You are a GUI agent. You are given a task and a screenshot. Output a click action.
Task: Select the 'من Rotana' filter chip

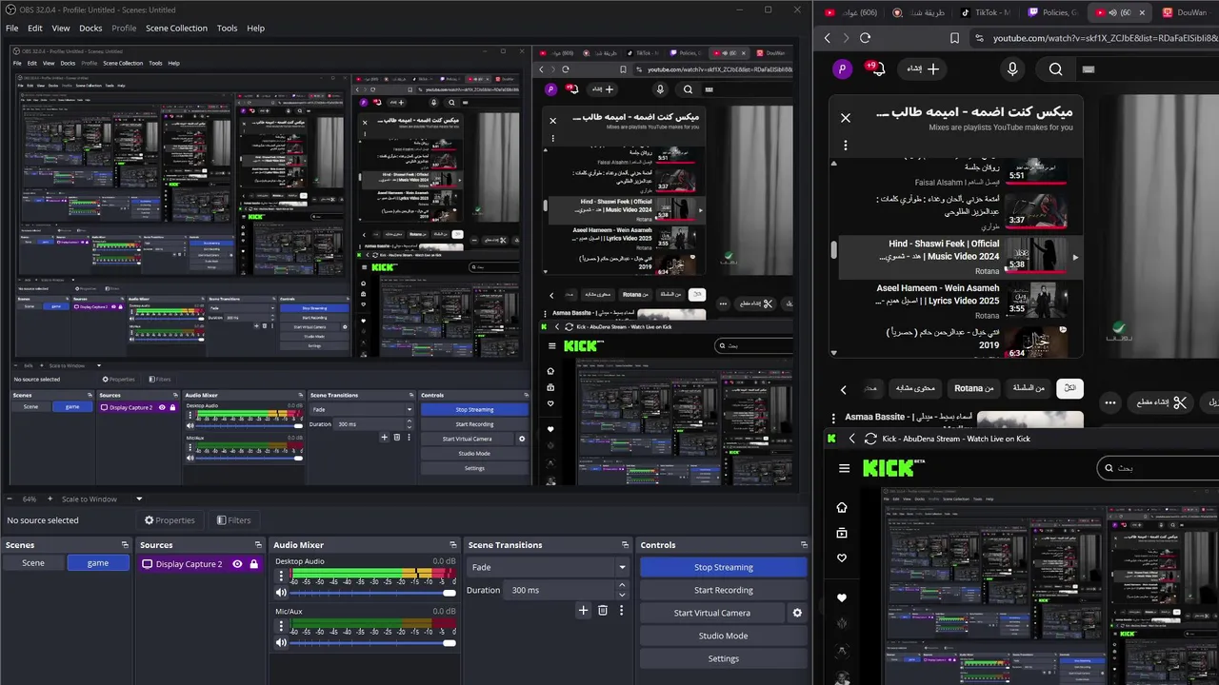point(973,388)
